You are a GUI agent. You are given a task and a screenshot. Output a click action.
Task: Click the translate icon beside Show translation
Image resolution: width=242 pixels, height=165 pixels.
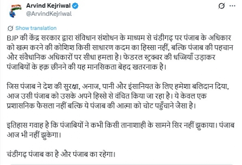point(10,28)
